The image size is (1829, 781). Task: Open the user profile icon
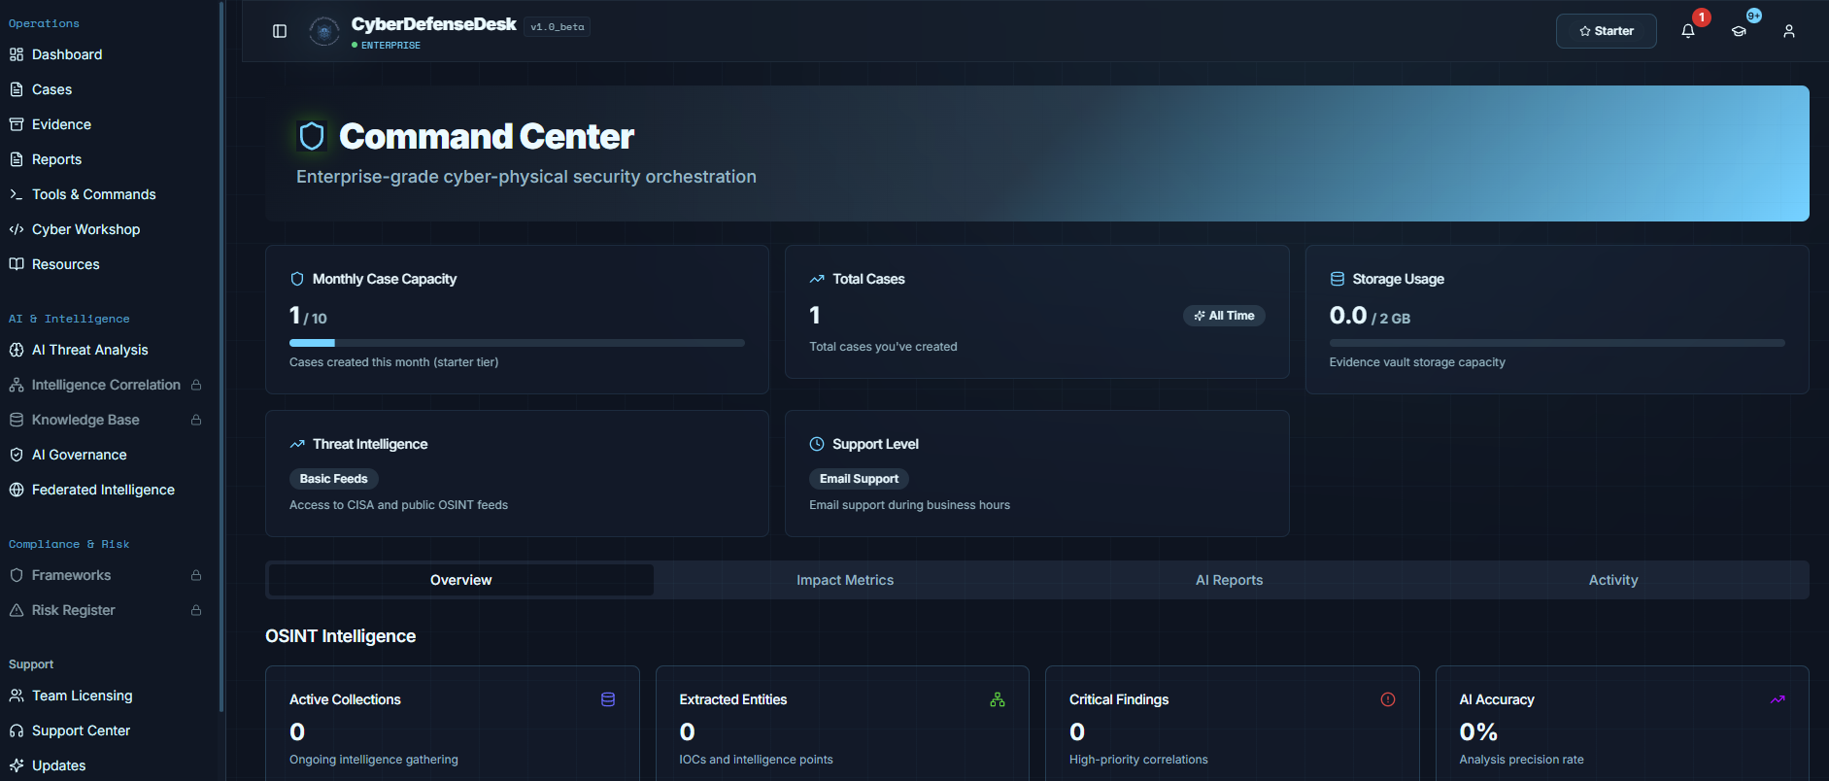pos(1789,31)
